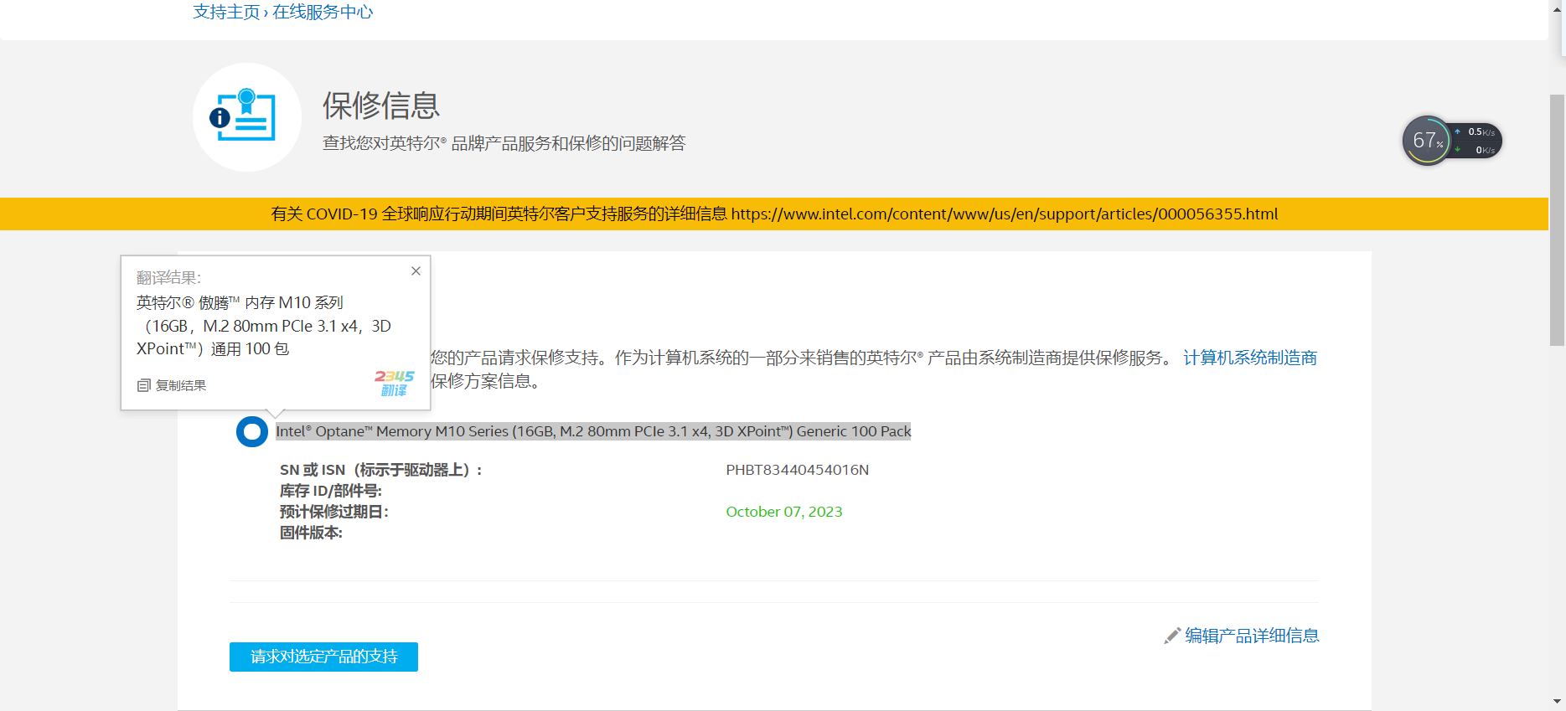Click the 预计保修过期日 label
The height and width of the screenshot is (711, 1566).
pos(334,512)
